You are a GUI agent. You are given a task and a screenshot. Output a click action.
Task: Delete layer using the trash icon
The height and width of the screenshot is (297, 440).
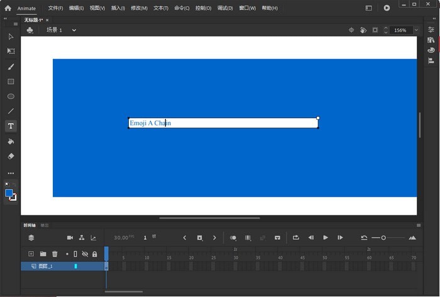[x=55, y=254]
